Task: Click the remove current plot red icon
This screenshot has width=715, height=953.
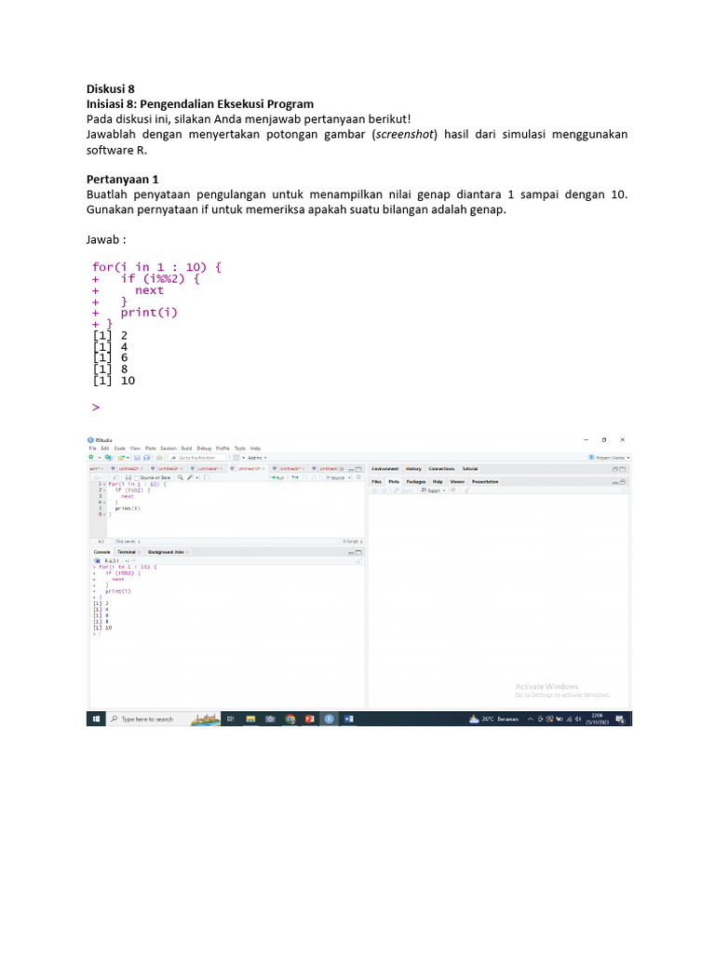Action: click(x=453, y=490)
